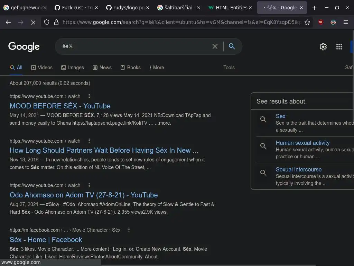This screenshot has width=354, height=266.
Task: Click magnifier icon beside Sexual intercourse
Action: [263, 172]
